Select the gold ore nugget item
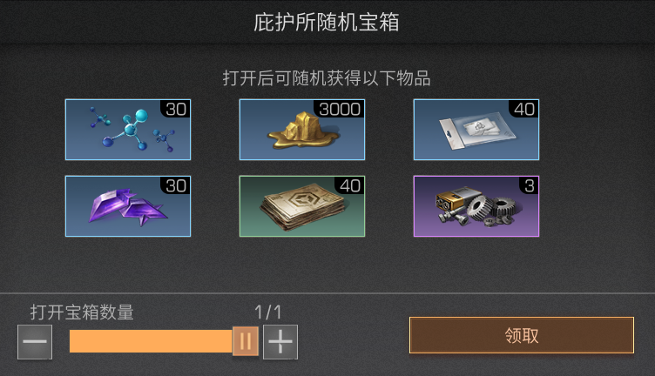Screen dimensions: 655x376 [x=302, y=130]
